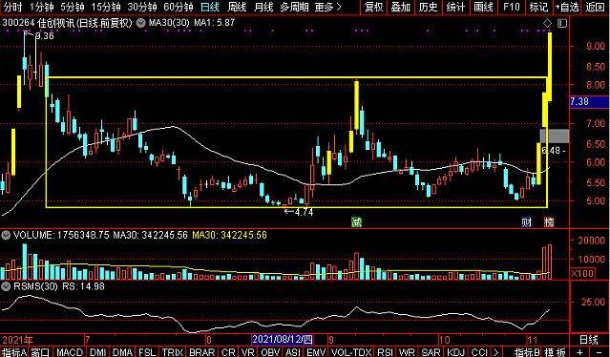Open the 多周期 multi-period view
The height and width of the screenshot is (357, 610).
[x=294, y=7]
